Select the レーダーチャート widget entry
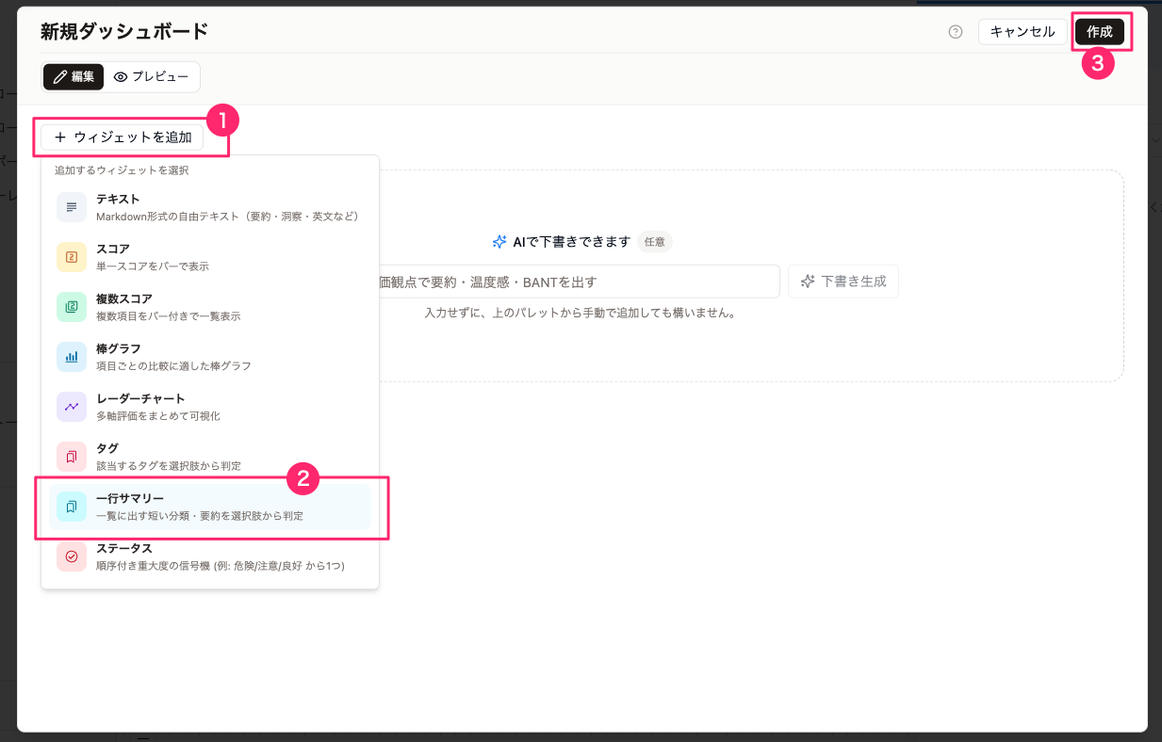This screenshot has width=1162, height=742. pos(210,407)
